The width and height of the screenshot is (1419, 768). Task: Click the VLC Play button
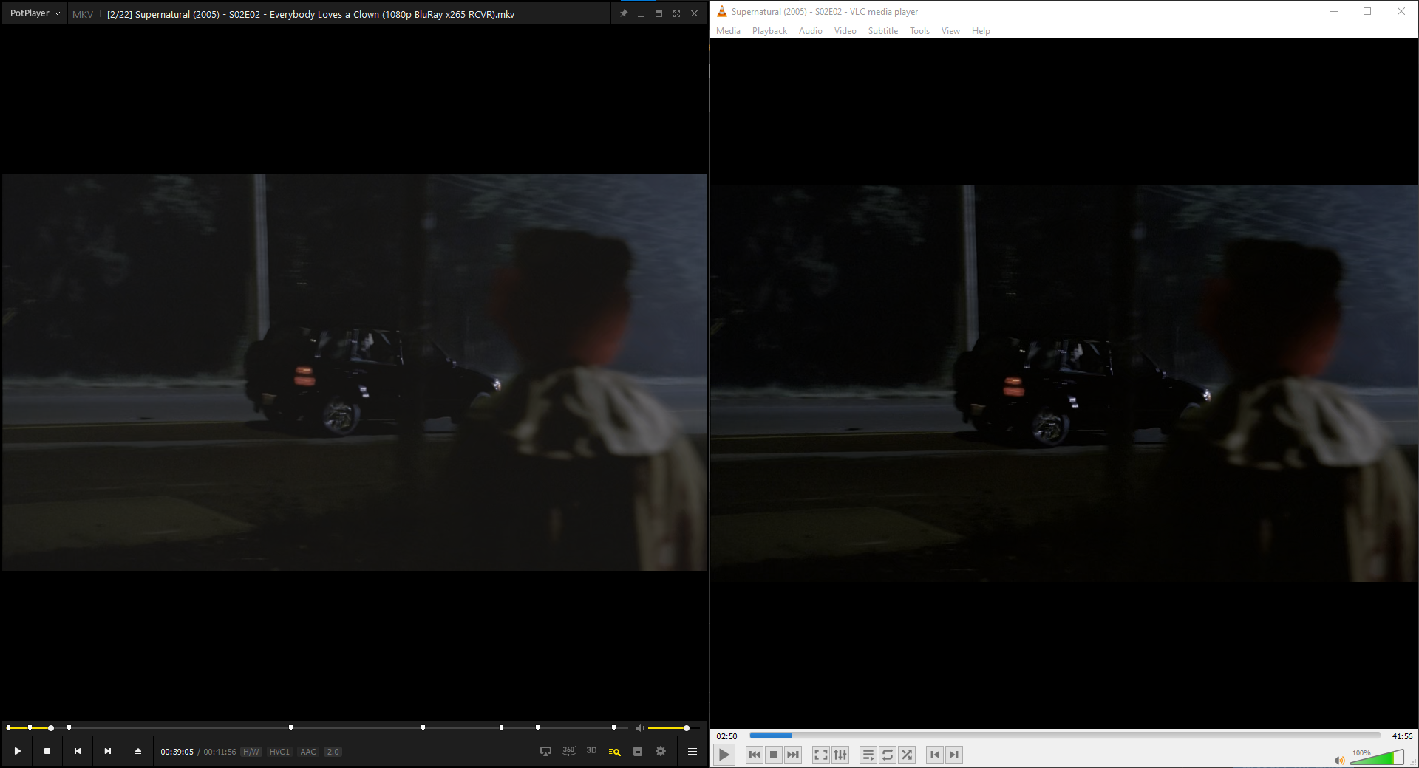point(724,755)
